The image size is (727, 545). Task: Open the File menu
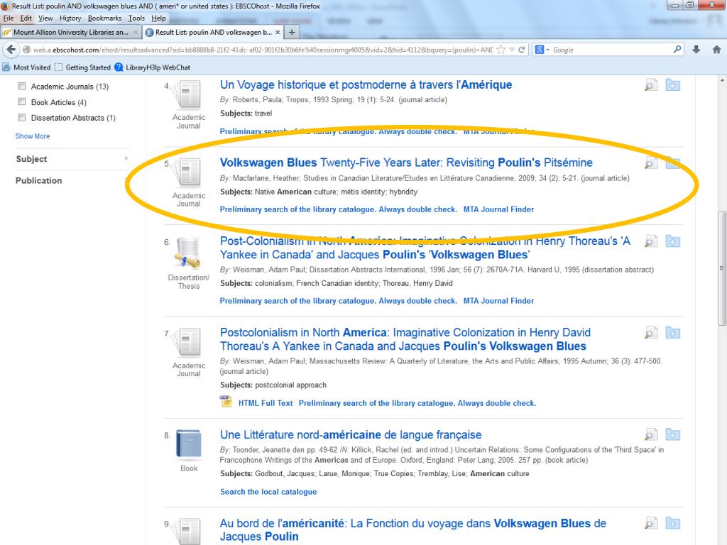pyautogui.click(x=9, y=18)
